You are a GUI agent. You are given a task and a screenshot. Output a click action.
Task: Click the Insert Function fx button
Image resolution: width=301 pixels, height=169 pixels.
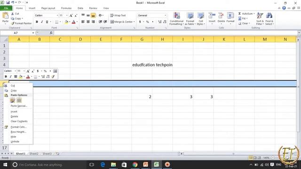click(x=51, y=33)
